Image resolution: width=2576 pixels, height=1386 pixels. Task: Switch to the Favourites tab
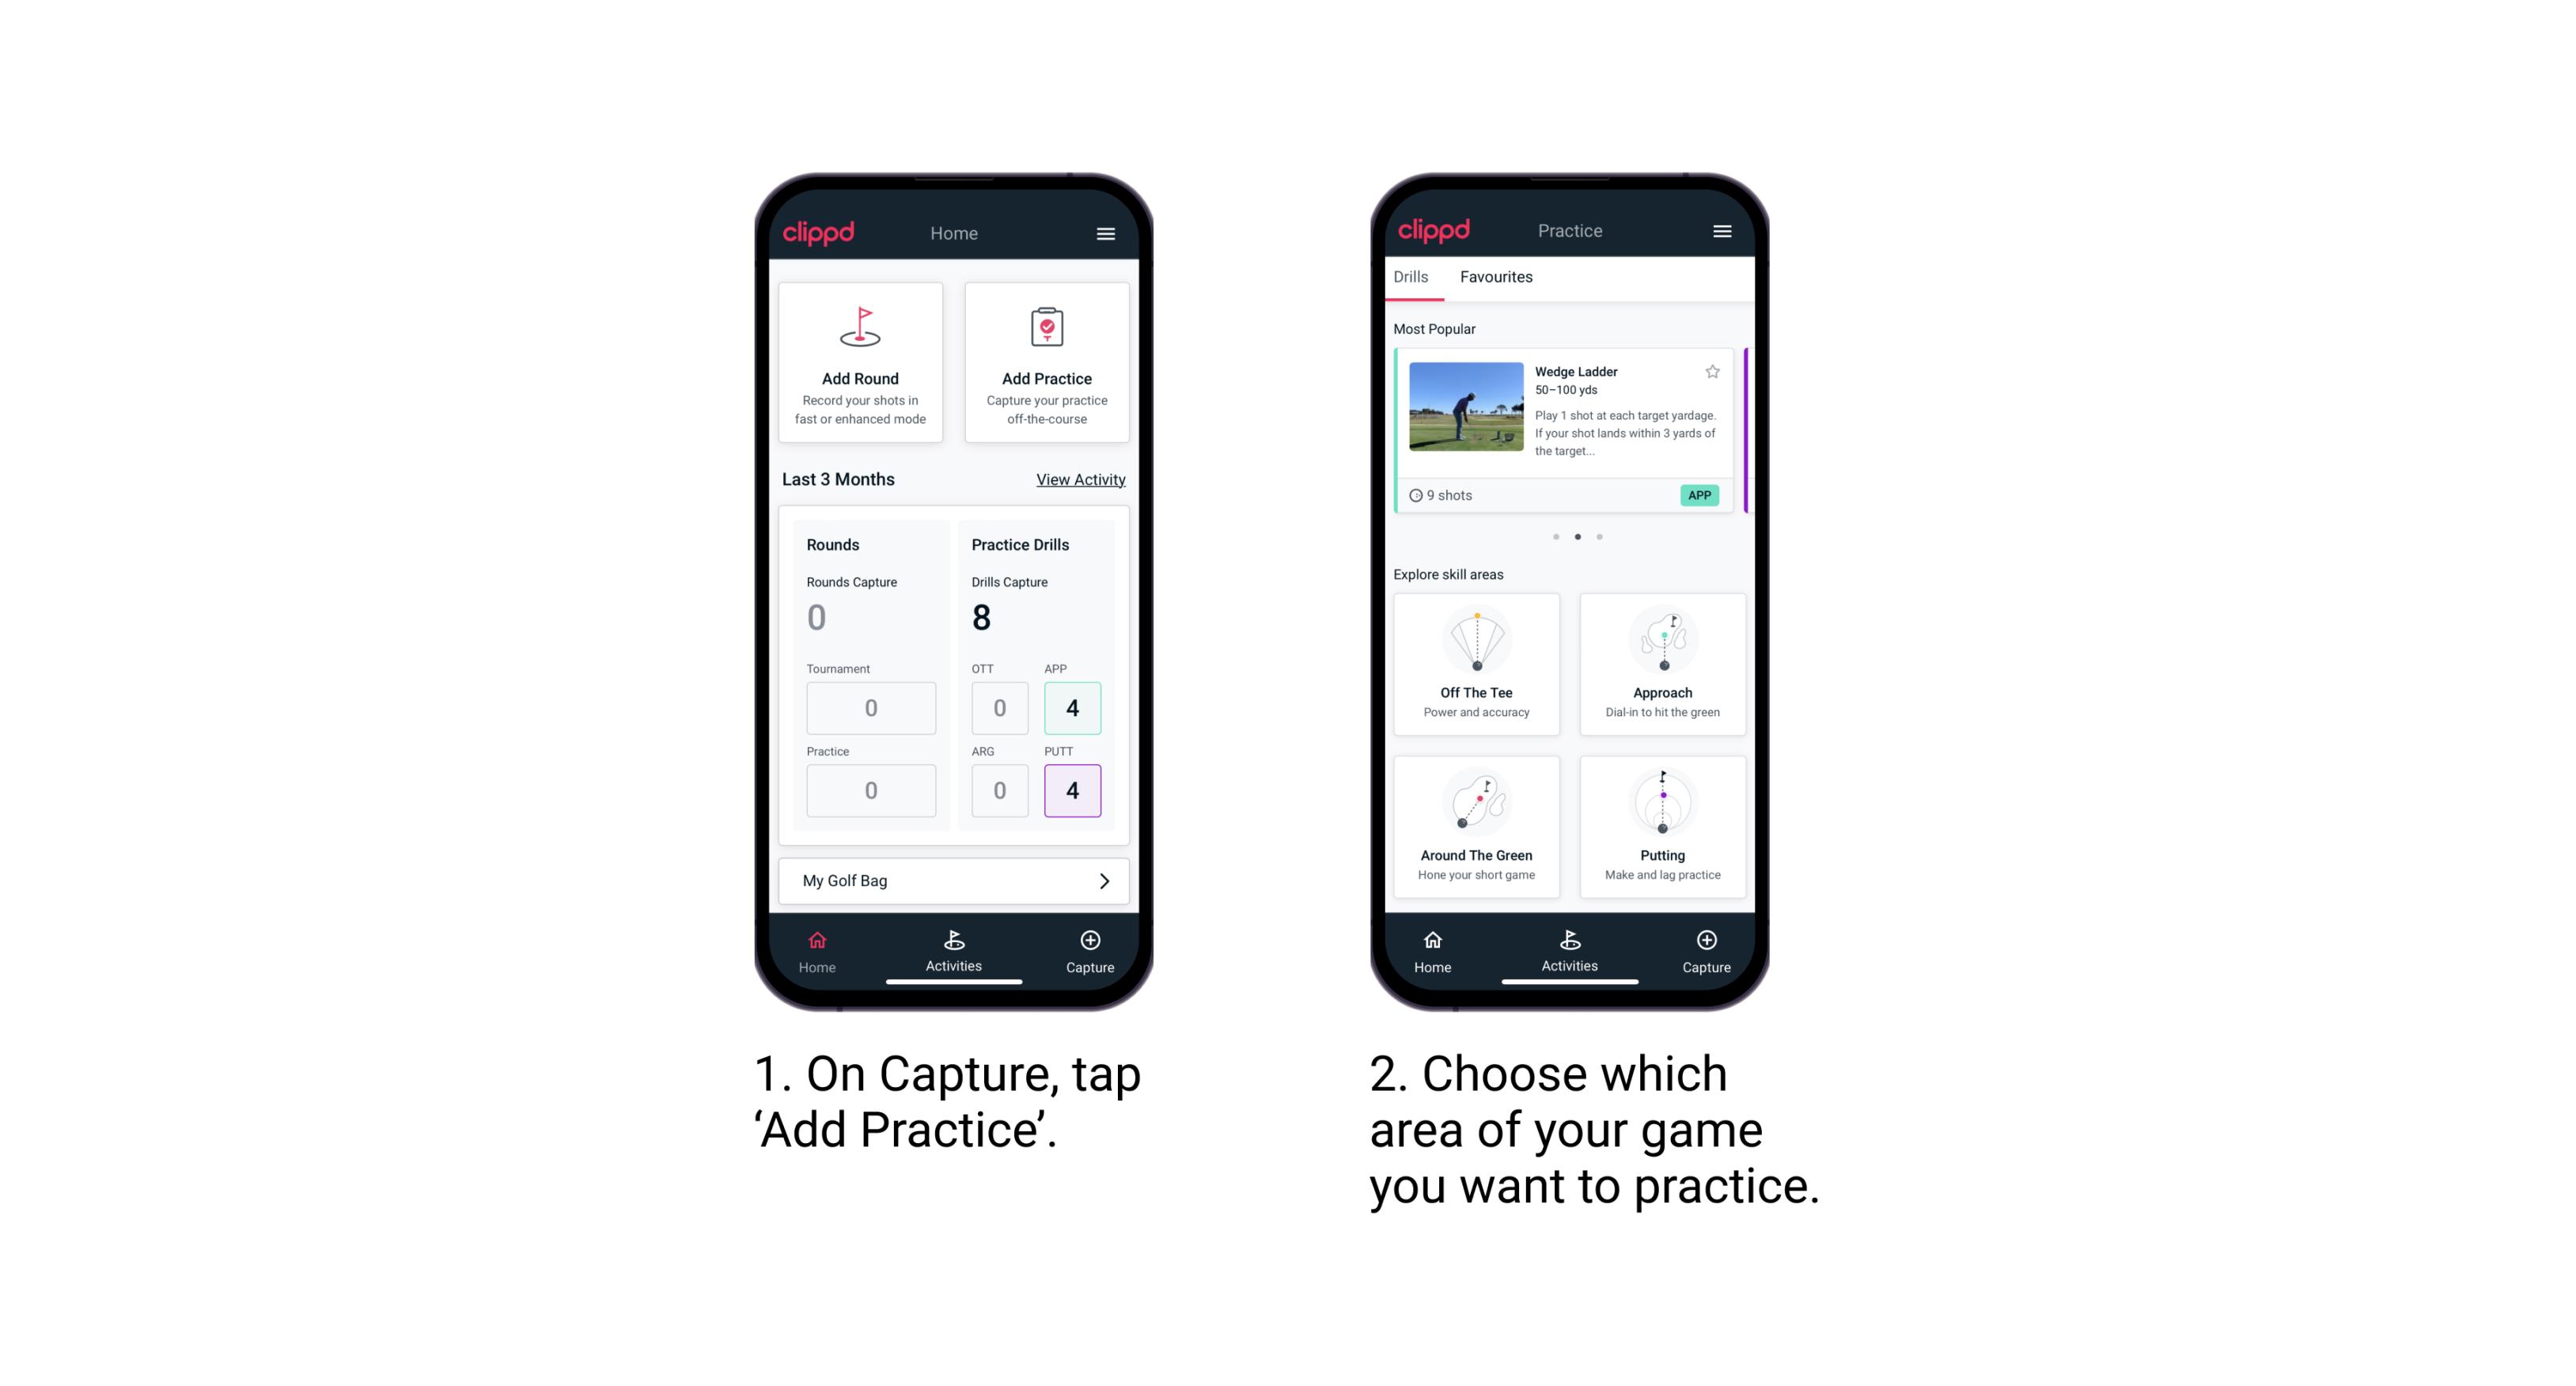(1497, 278)
